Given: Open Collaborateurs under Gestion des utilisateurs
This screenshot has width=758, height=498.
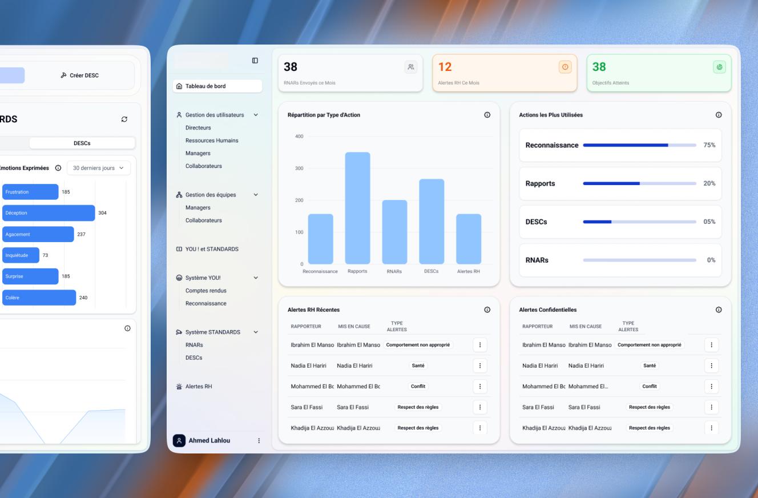Looking at the screenshot, I should [x=204, y=166].
